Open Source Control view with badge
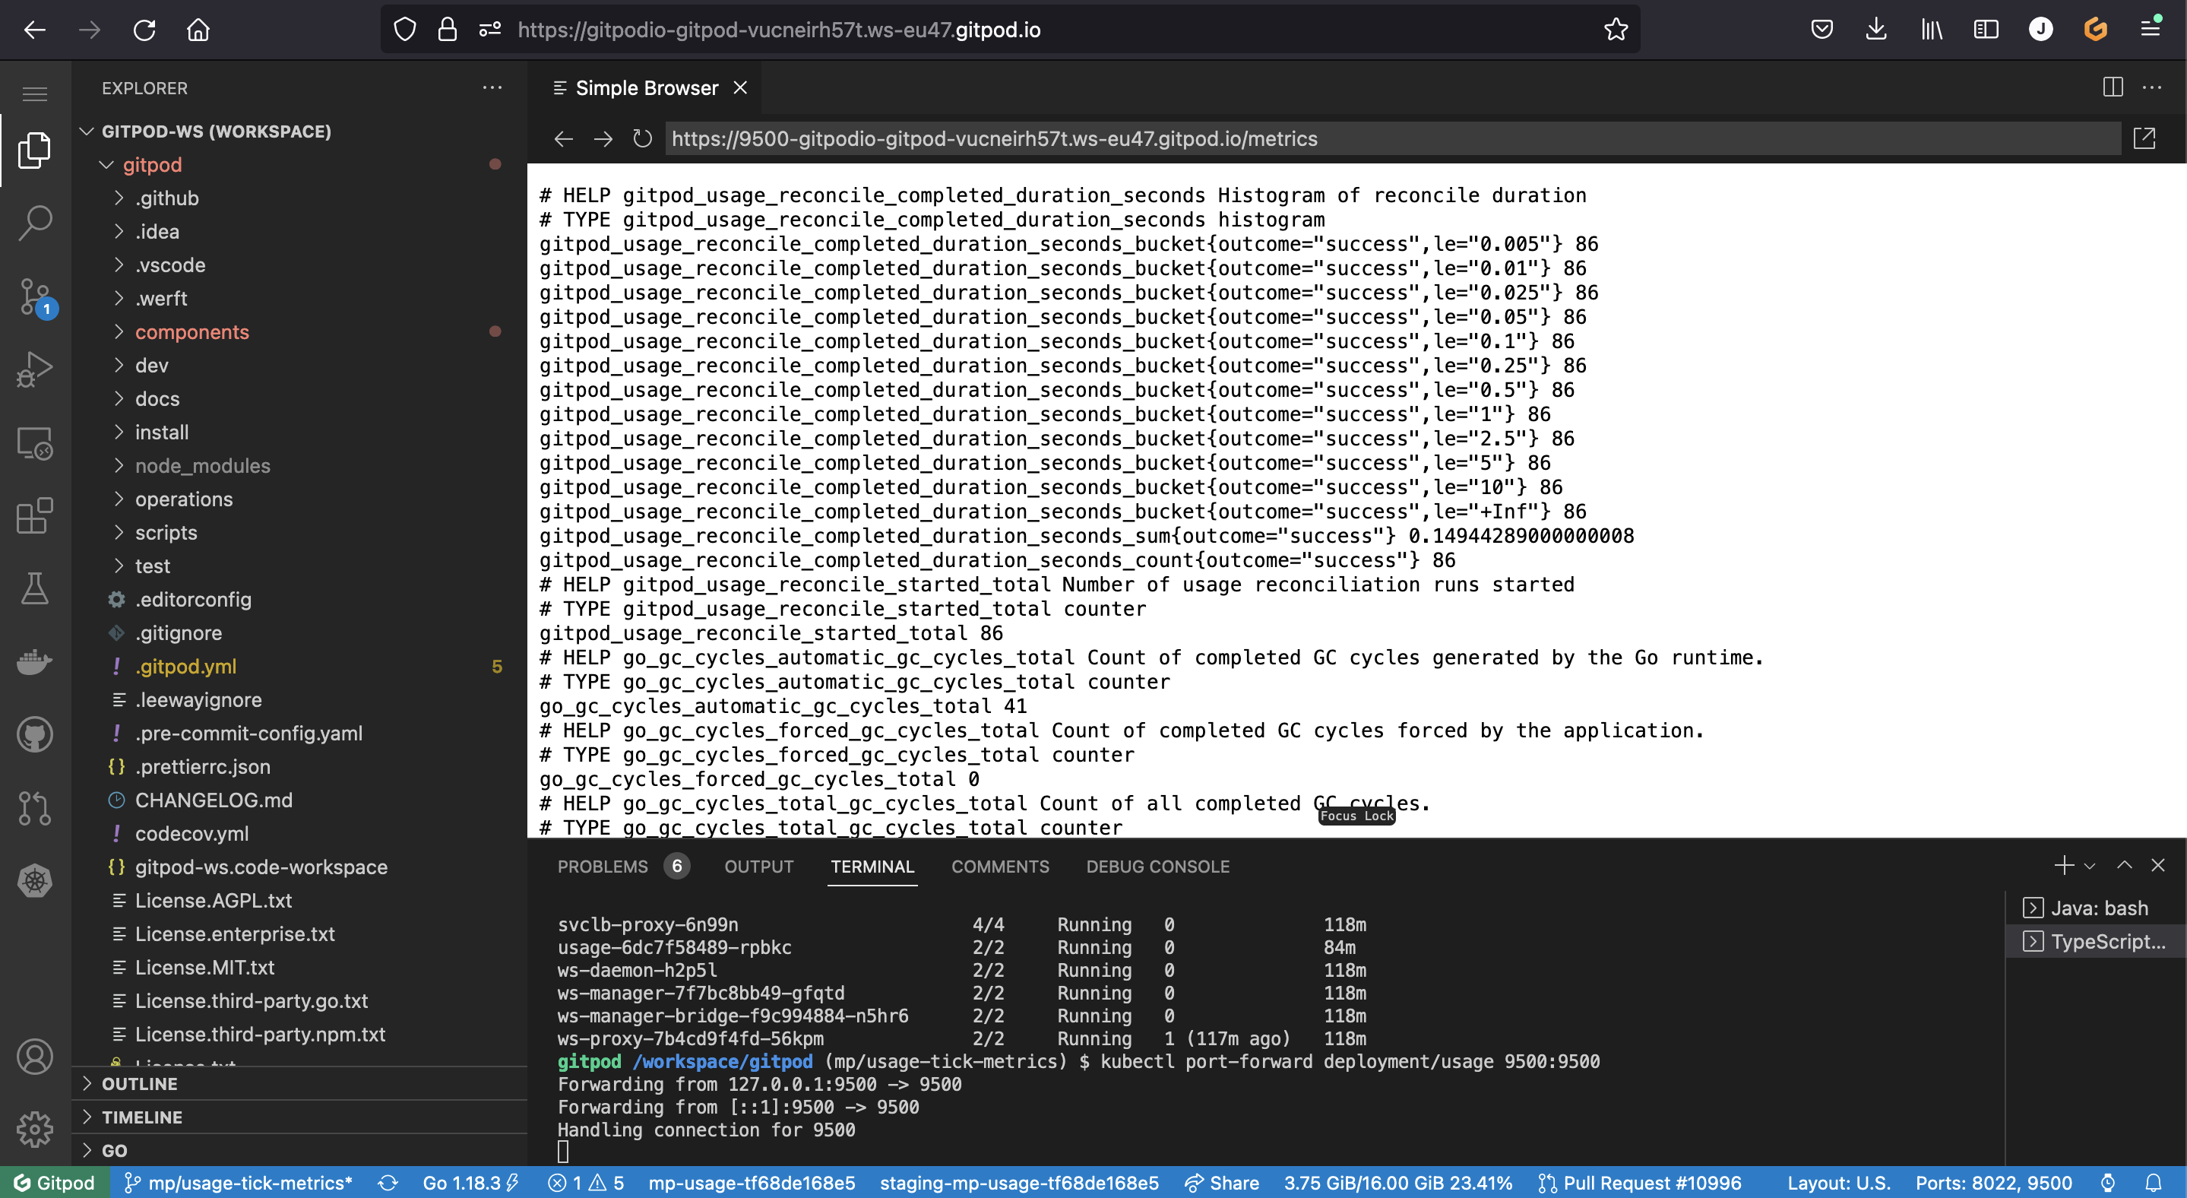This screenshot has width=2187, height=1198. (x=35, y=296)
